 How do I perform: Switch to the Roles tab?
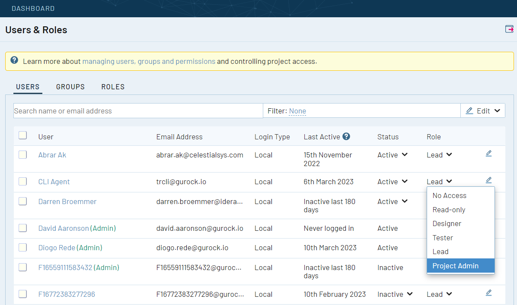tap(113, 87)
